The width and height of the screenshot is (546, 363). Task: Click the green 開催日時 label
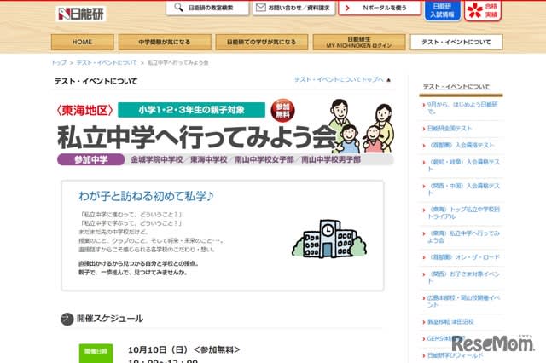(96, 354)
